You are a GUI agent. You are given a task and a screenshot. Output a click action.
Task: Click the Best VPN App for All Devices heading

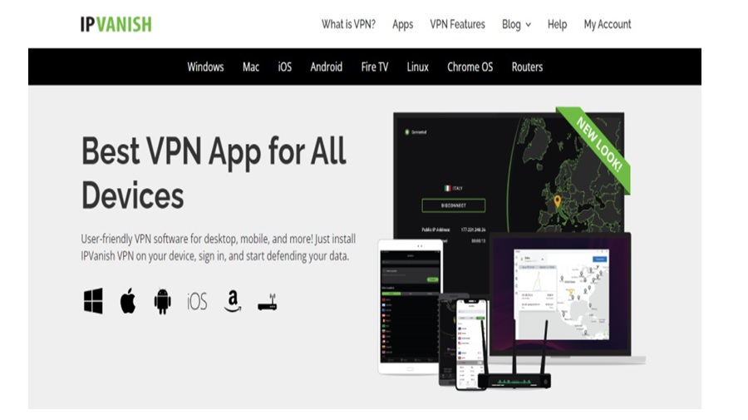(214, 173)
